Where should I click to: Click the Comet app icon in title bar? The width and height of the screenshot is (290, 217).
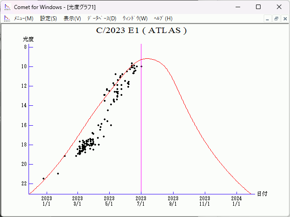pyautogui.click(x=7, y=7)
